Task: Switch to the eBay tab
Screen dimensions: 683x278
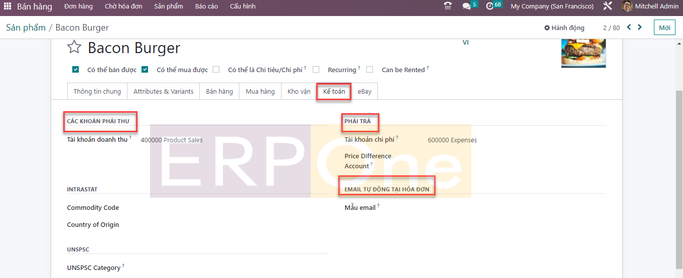Action: pos(364,92)
